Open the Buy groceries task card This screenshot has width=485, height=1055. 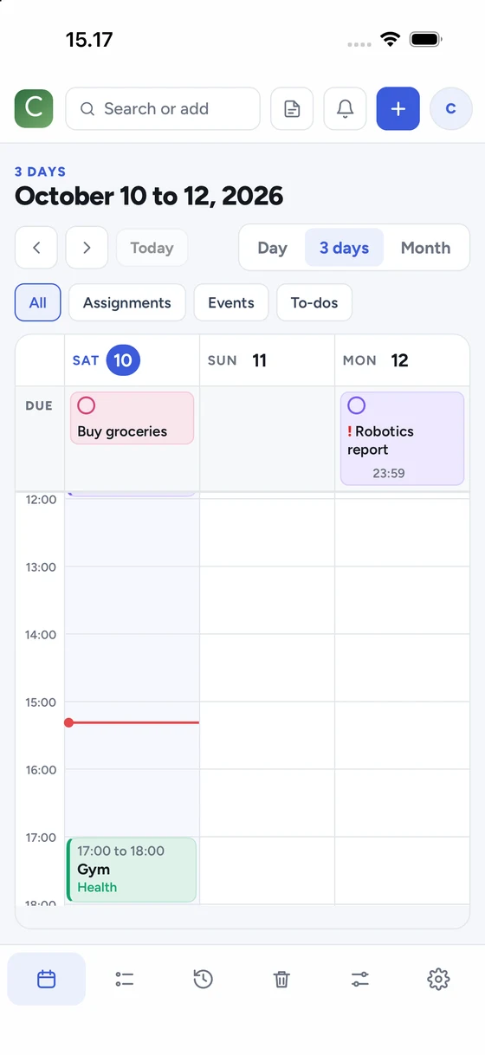point(132,418)
